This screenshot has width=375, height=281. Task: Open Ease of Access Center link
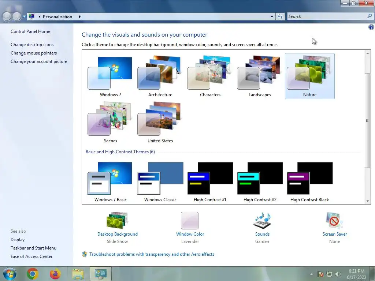click(x=31, y=256)
